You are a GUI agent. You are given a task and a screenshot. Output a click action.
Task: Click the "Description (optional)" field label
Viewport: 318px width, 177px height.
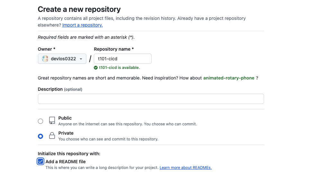(x=60, y=89)
